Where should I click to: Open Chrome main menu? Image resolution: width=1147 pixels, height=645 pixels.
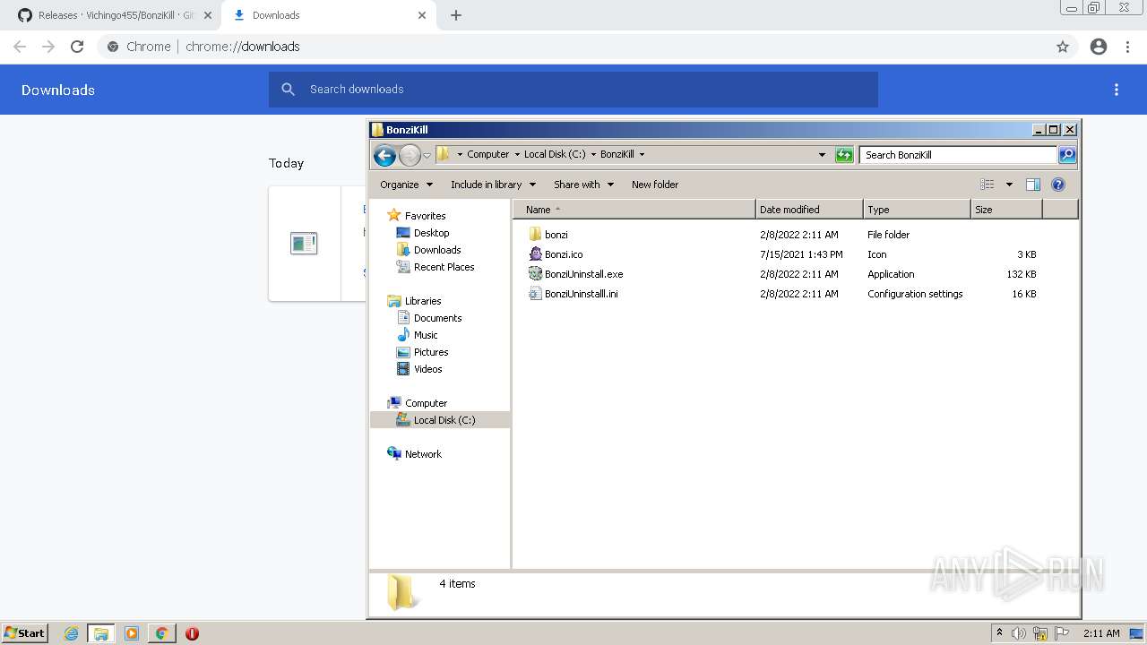click(x=1128, y=47)
